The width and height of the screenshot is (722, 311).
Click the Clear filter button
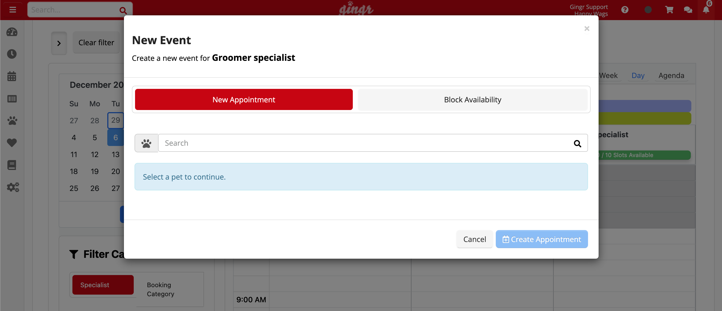(x=96, y=43)
